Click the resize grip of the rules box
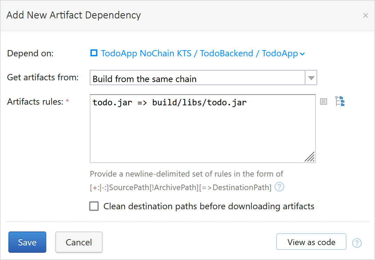 310,157
